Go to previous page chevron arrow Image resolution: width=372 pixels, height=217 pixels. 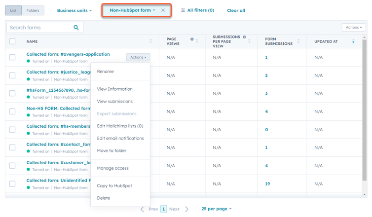tap(143, 209)
